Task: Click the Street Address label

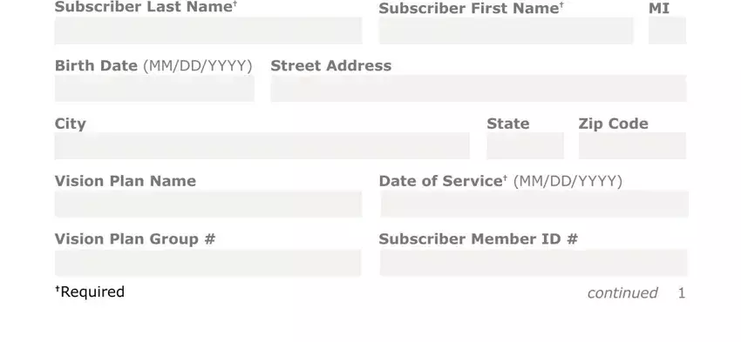Action: pyautogui.click(x=330, y=65)
